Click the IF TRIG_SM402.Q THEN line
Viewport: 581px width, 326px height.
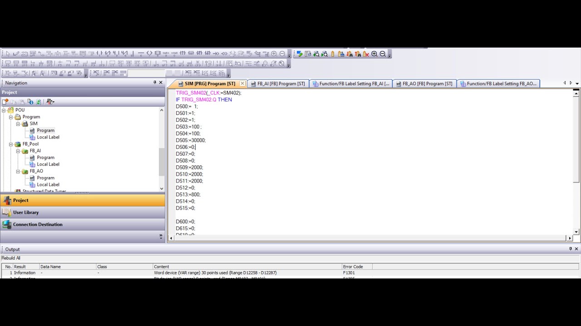click(x=204, y=100)
